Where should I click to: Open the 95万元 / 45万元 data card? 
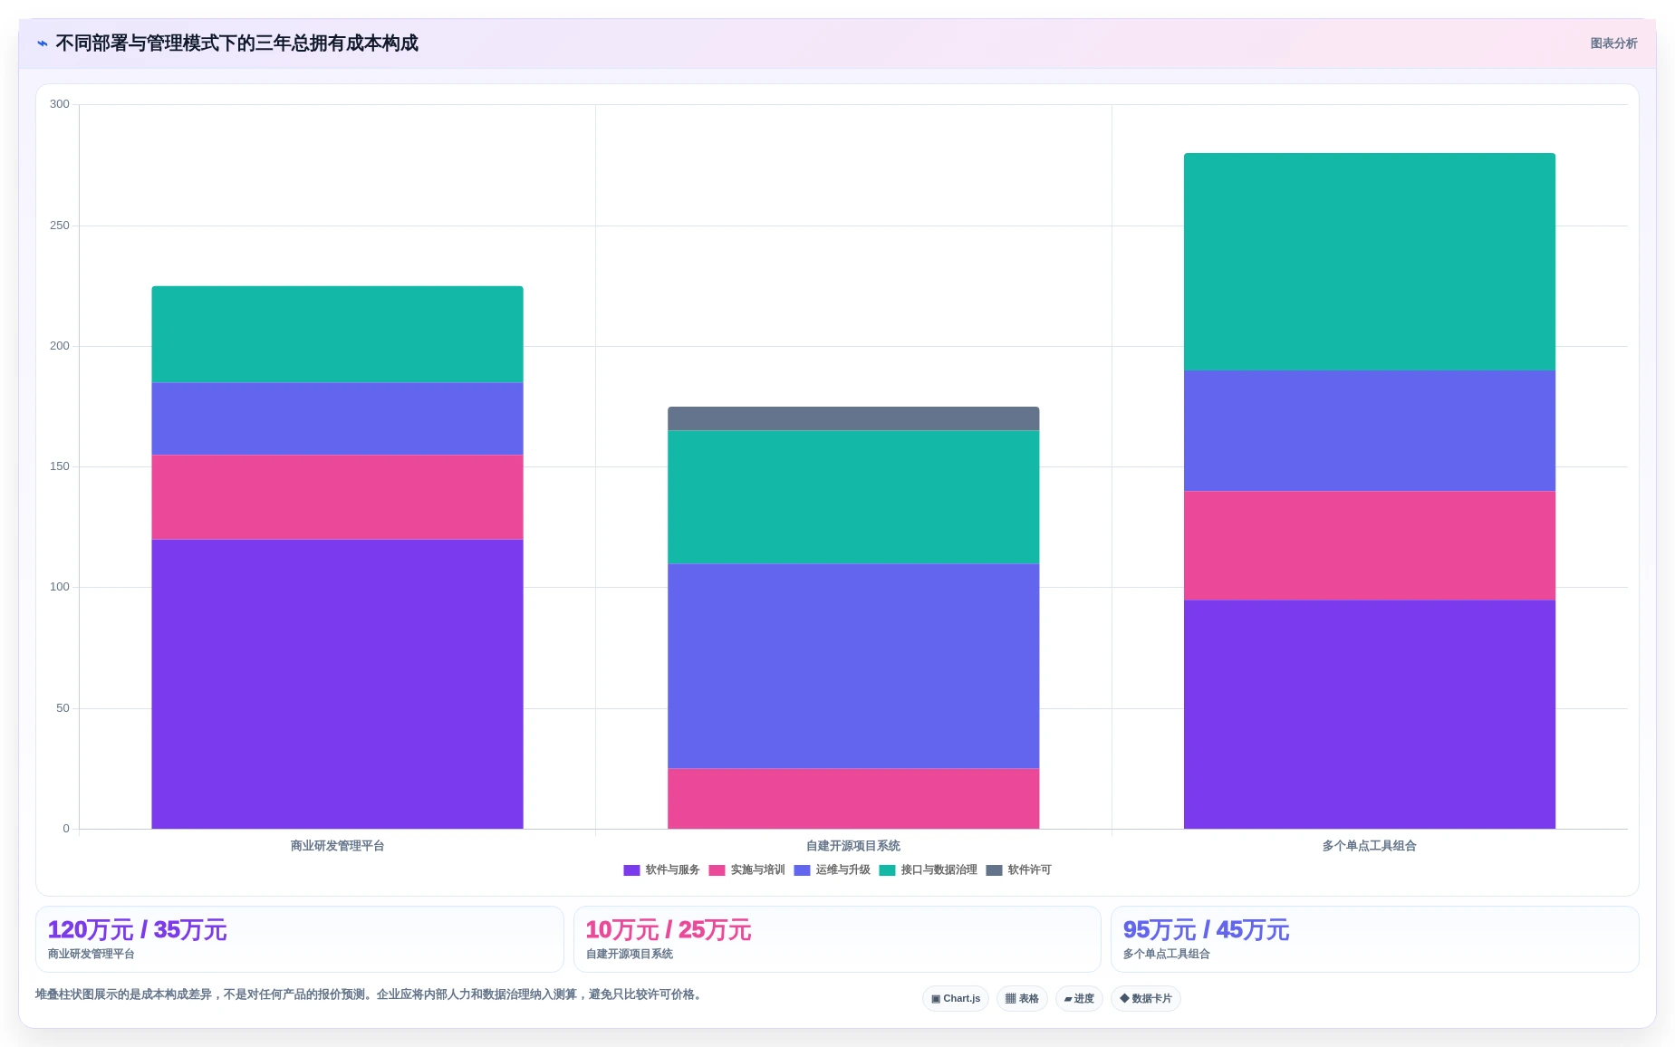(x=1374, y=939)
